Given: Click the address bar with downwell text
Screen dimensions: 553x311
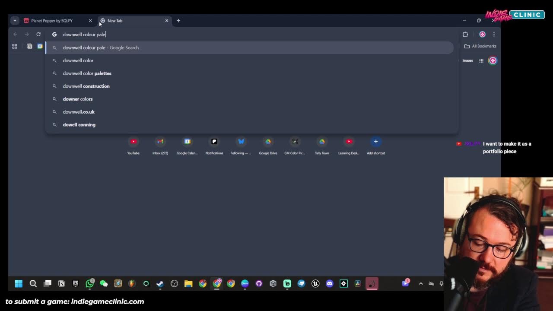Looking at the screenshot, I should click(251, 35).
